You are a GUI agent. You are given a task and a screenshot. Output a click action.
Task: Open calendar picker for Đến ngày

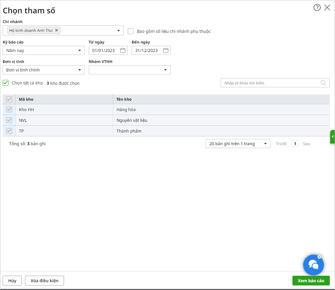tap(166, 50)
